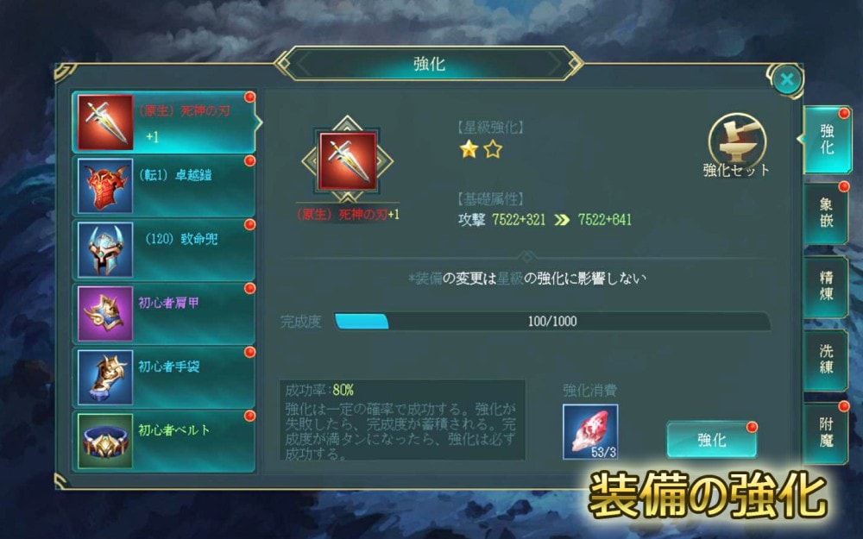This screenshot has width=863, height=539.
Task: Click the 完成度 progress bar
Action: point(552,321)
